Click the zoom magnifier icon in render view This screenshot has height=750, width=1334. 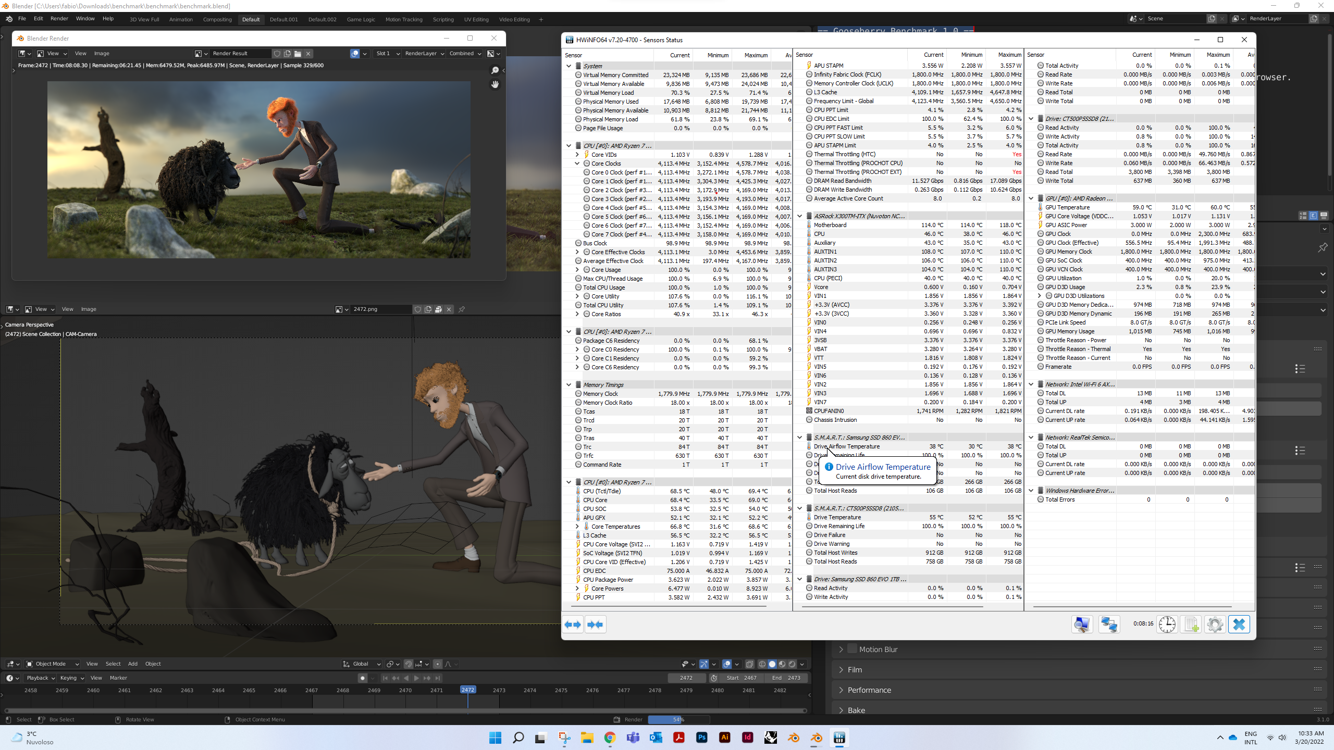(x=495, y=70)
